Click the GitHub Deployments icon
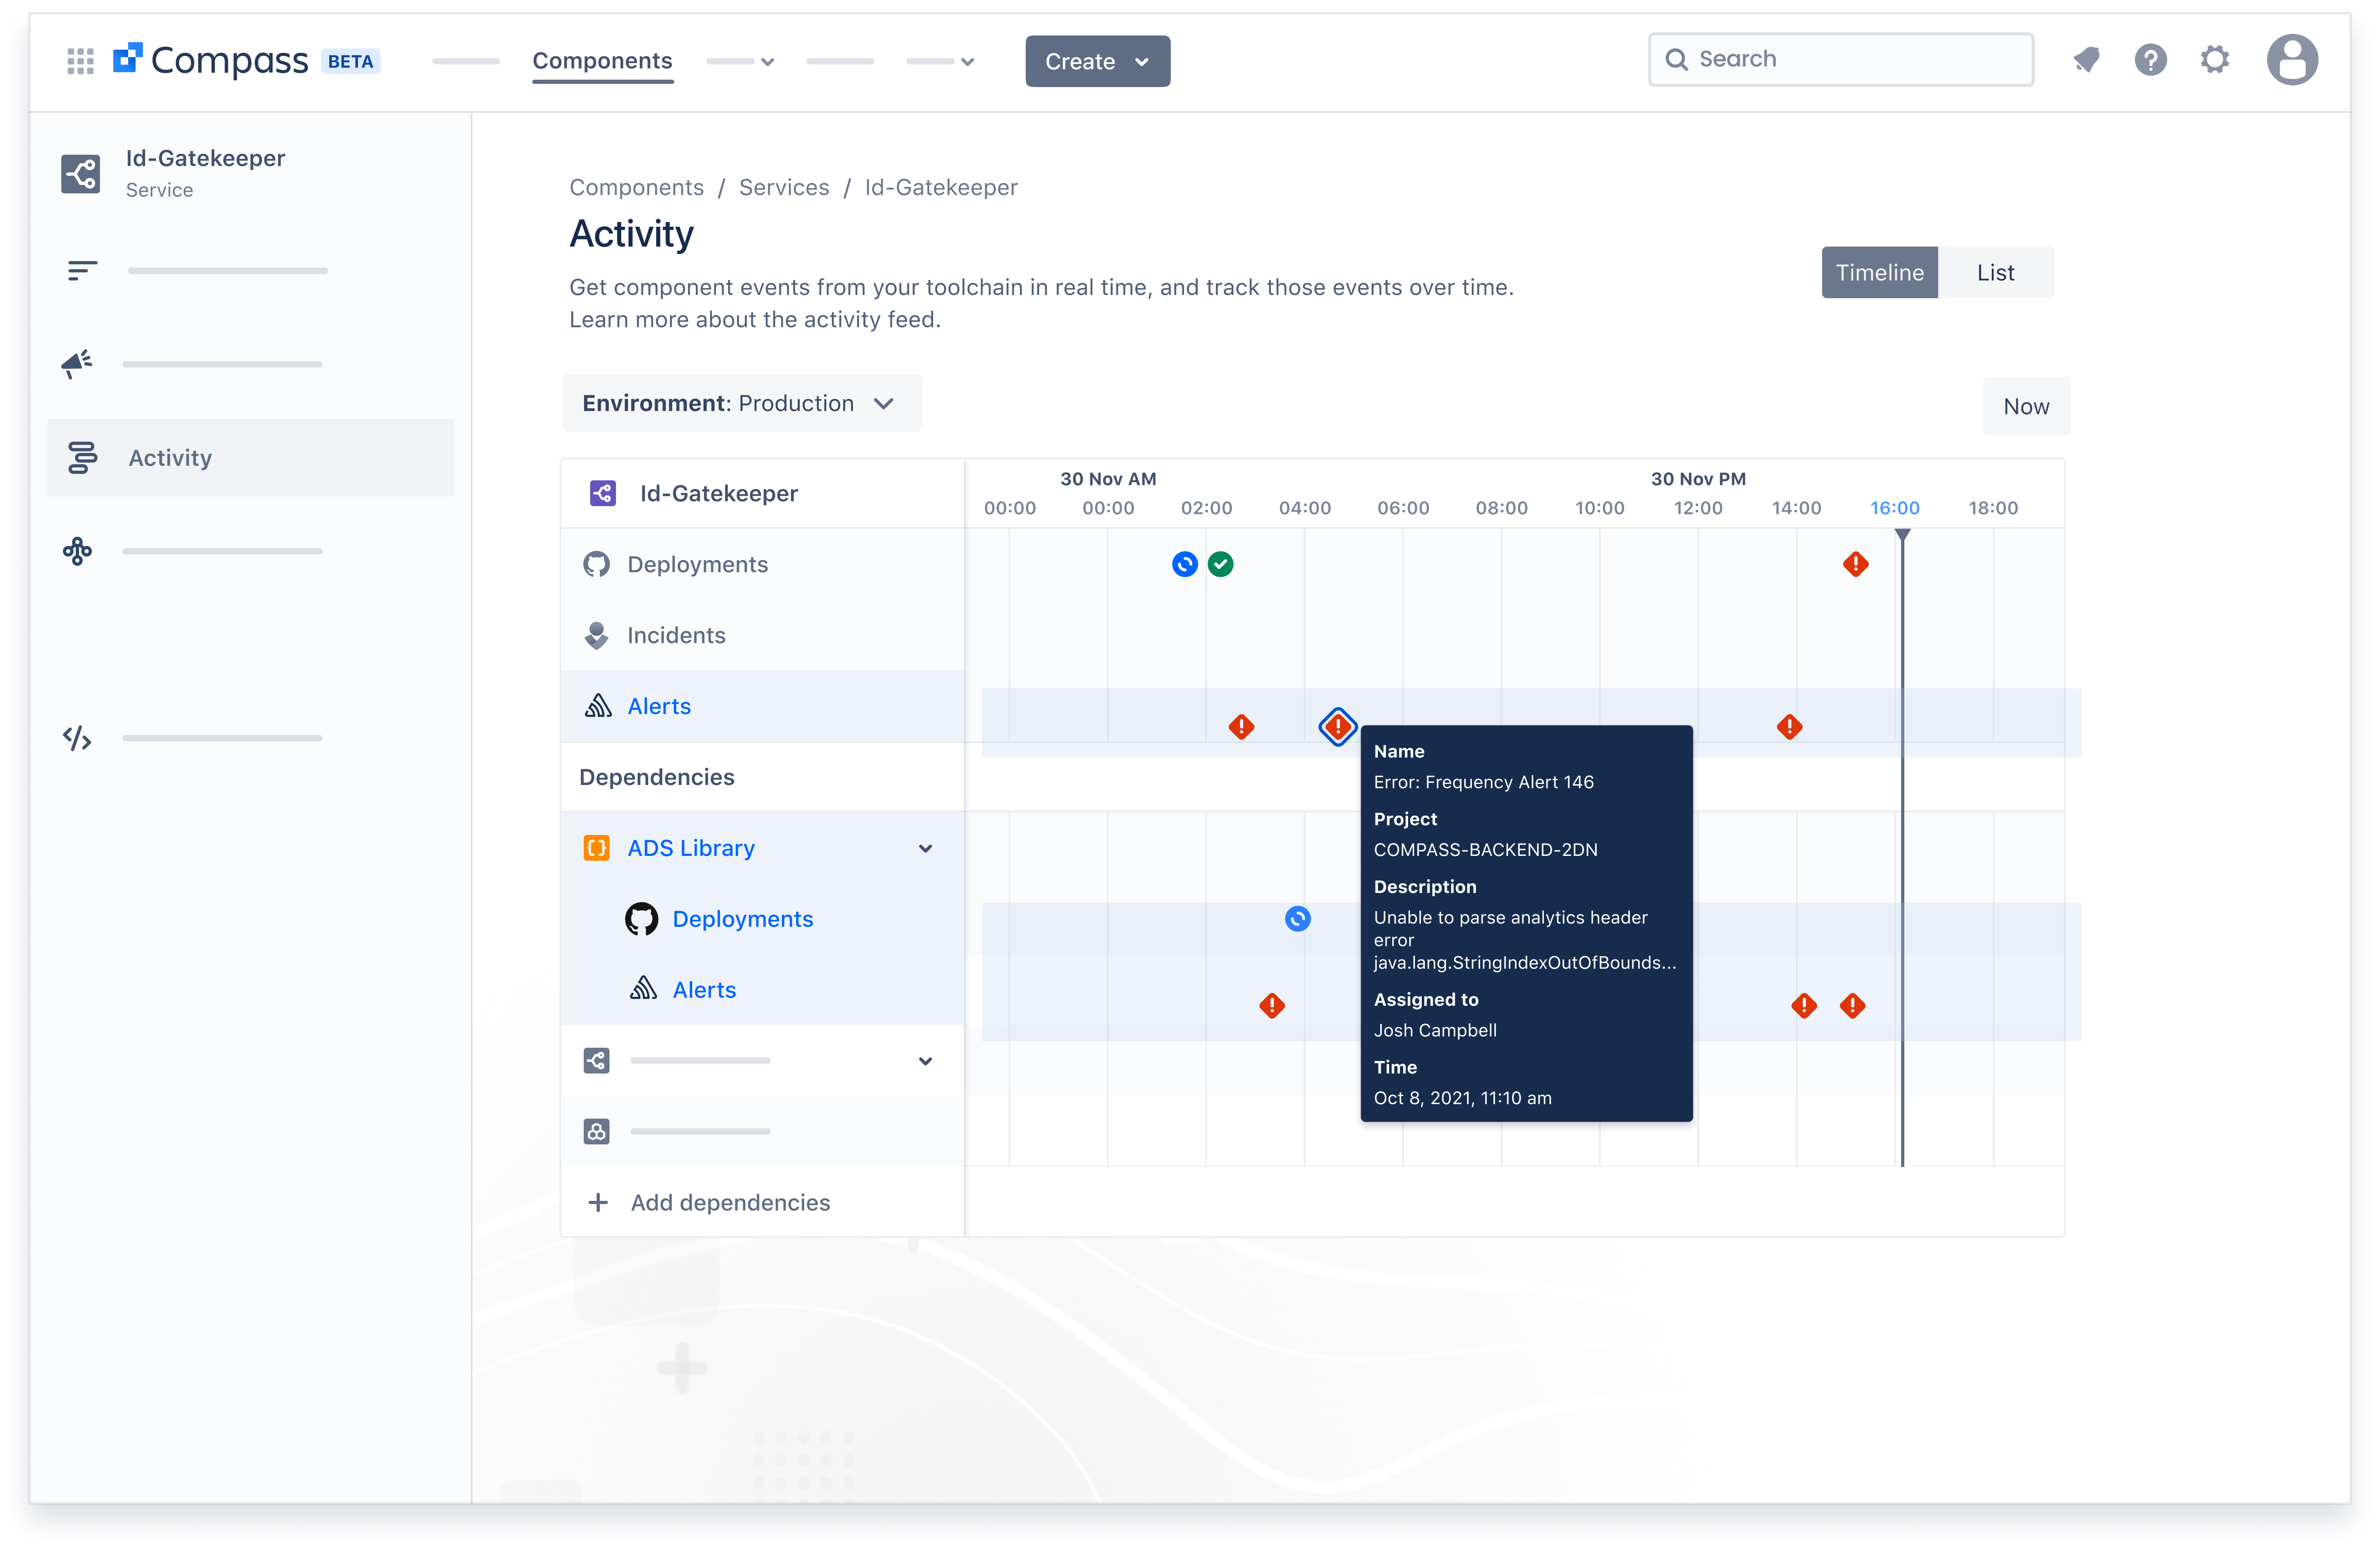 [597, 564]
